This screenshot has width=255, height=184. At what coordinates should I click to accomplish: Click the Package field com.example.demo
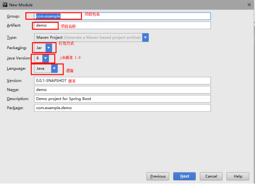tap(122, 108)
